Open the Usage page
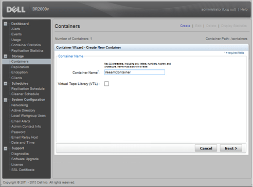The width and height of the screenshot is (253, 187). tap(16, 40)
